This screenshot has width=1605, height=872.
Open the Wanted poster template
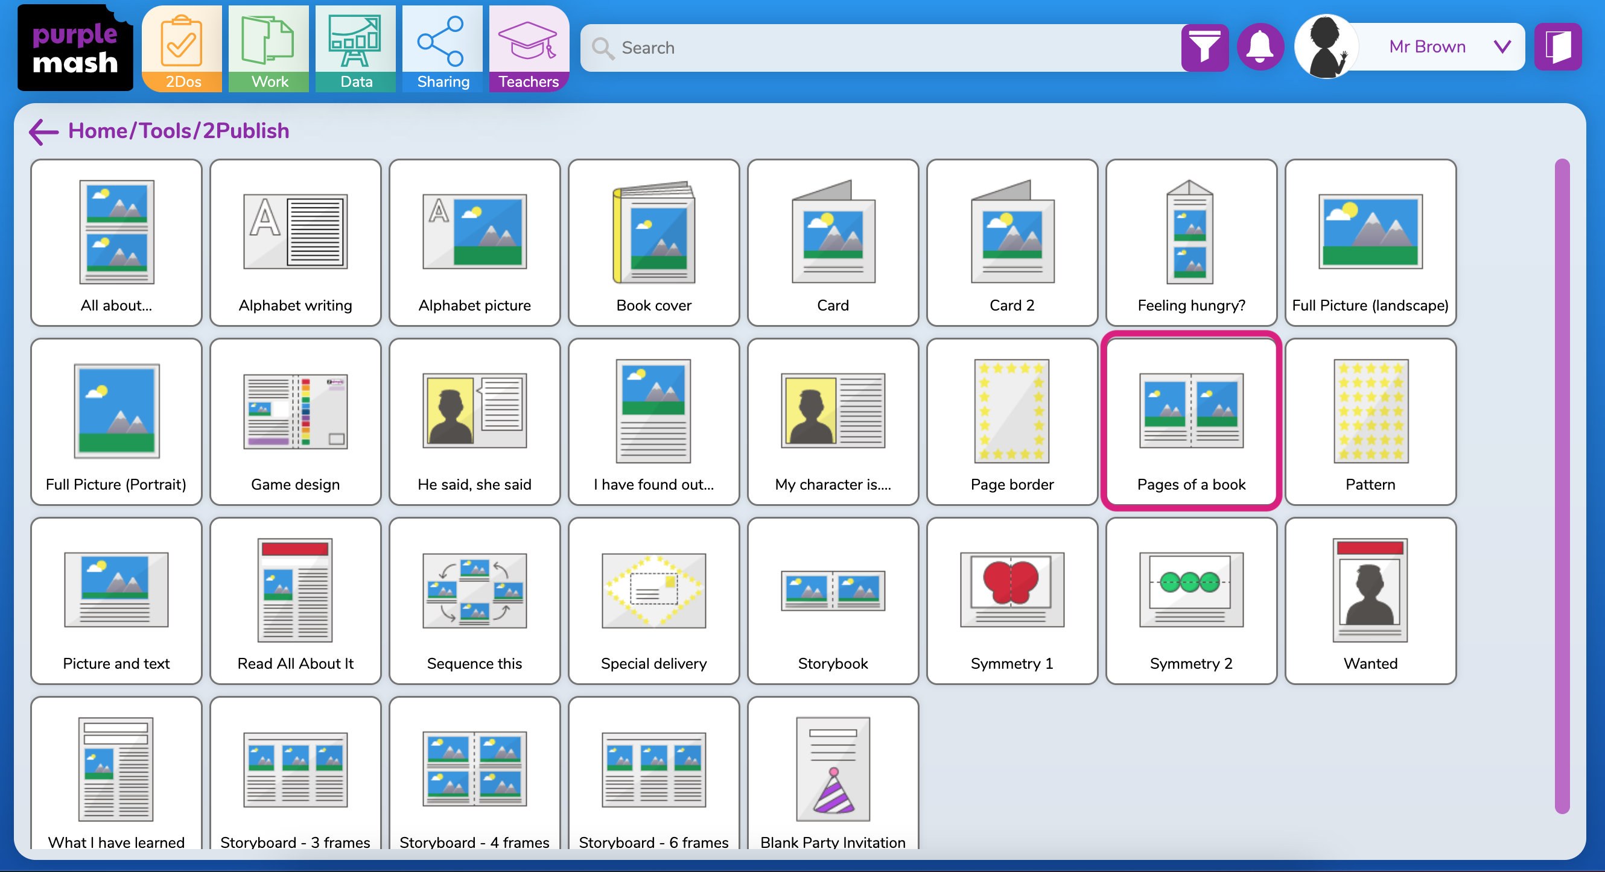coord(1370,601)
